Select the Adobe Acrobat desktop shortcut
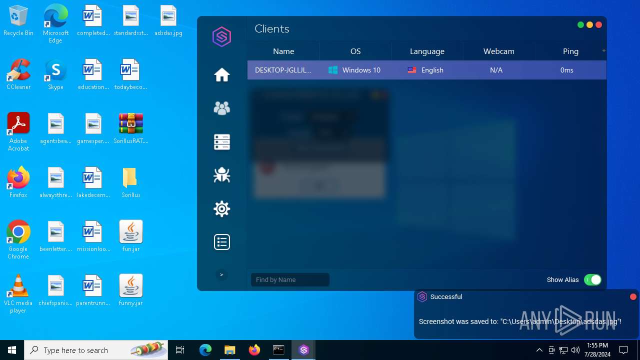This screenshot has height=360, width=640. pyautogui.click(x=18, y=132)
